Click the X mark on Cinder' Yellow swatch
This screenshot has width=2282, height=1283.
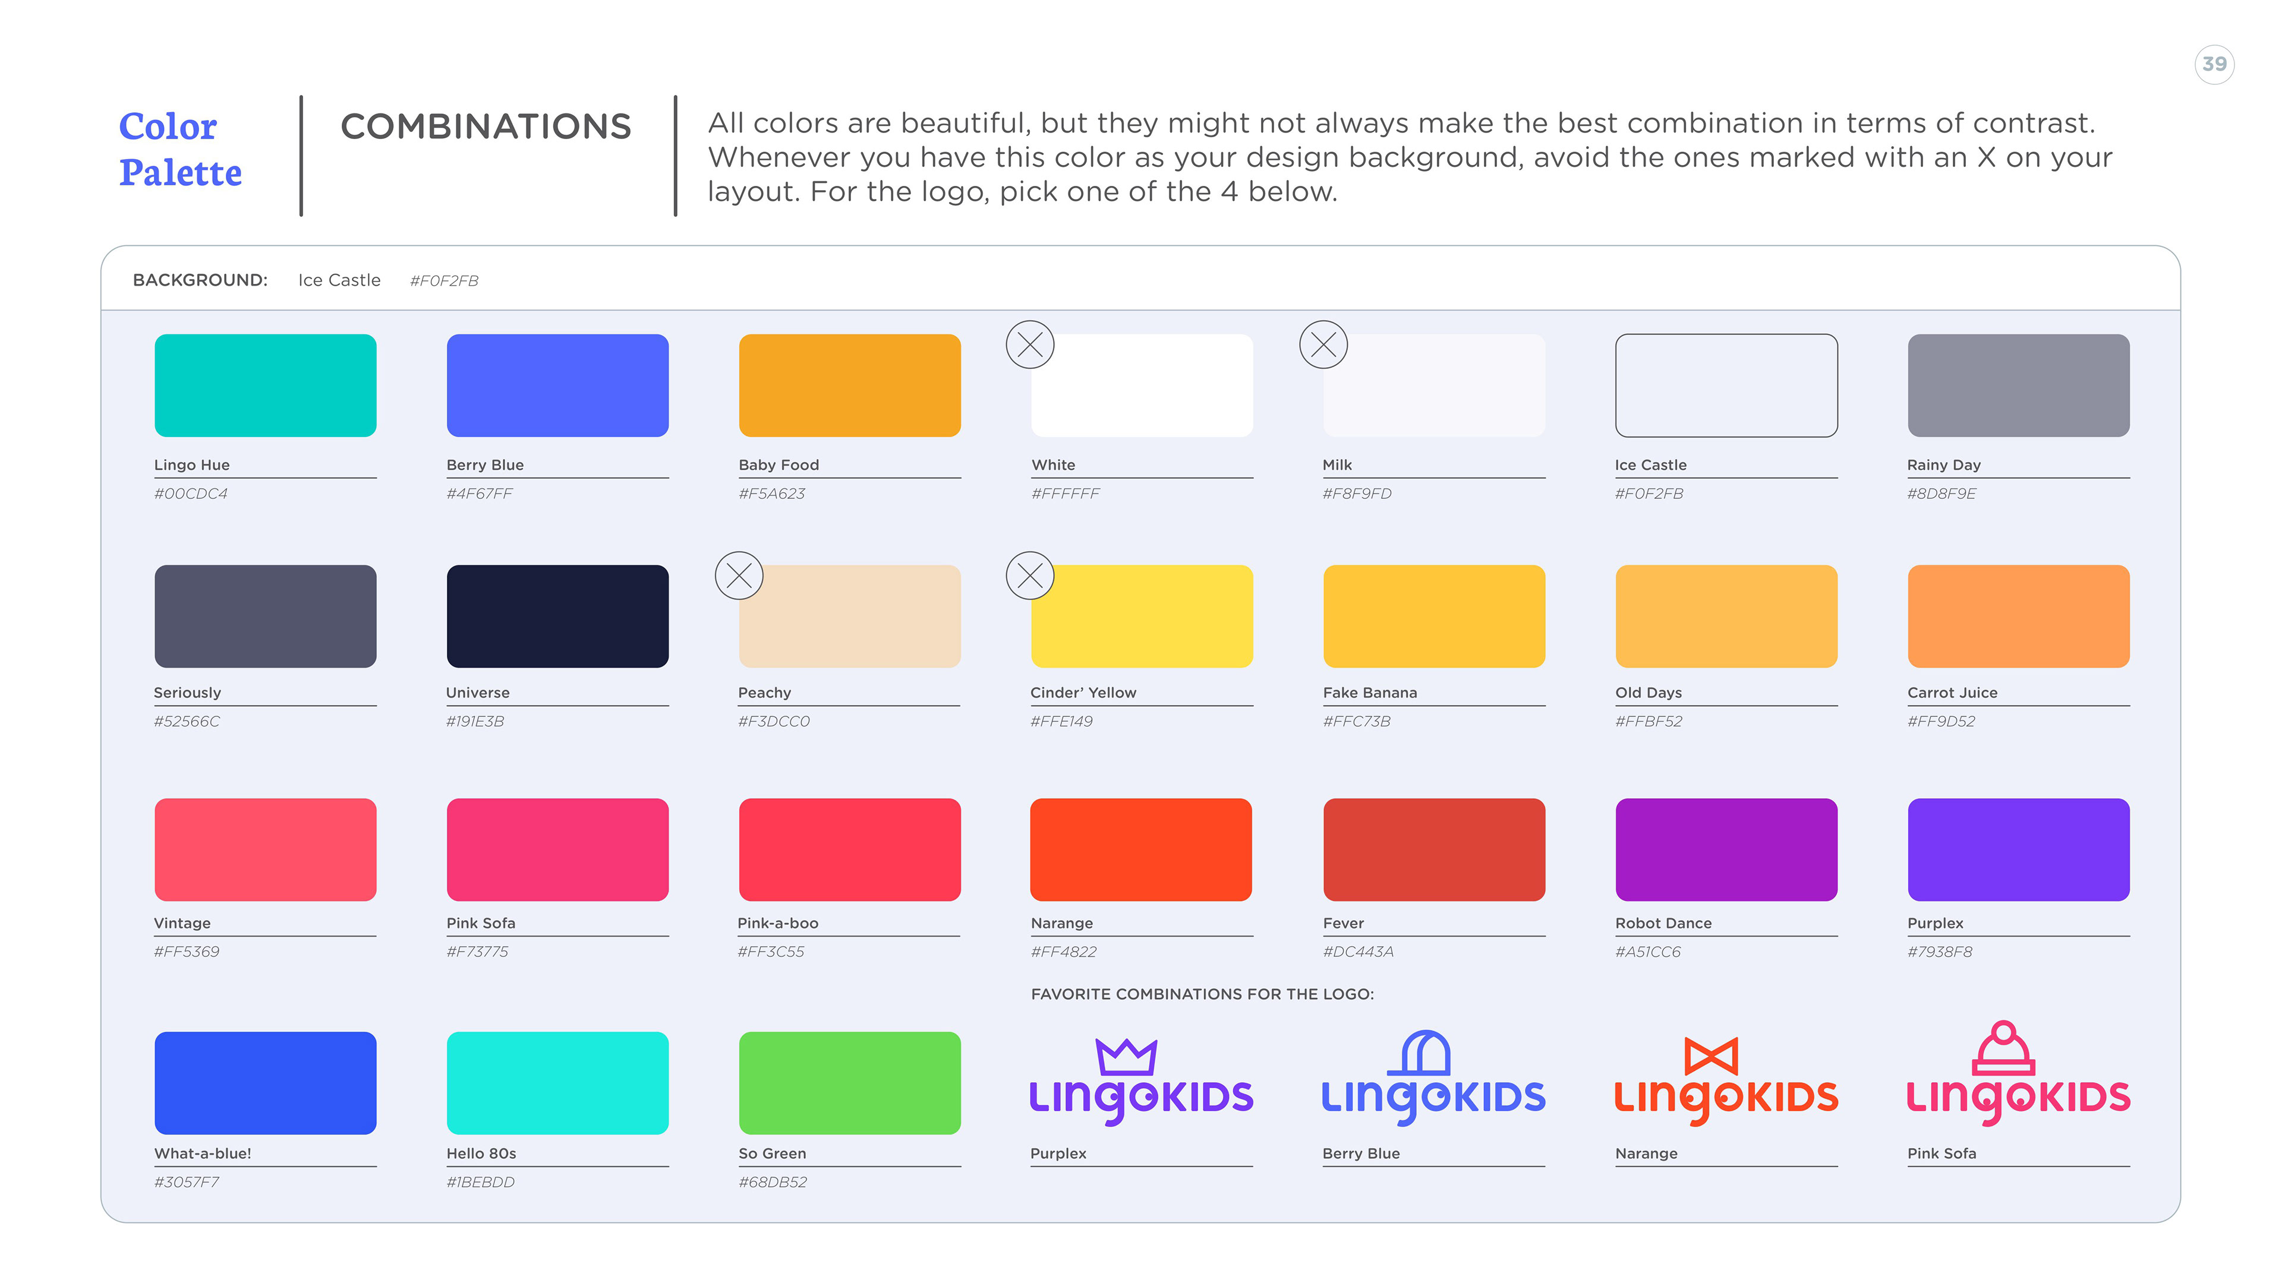pos(1029,576)
